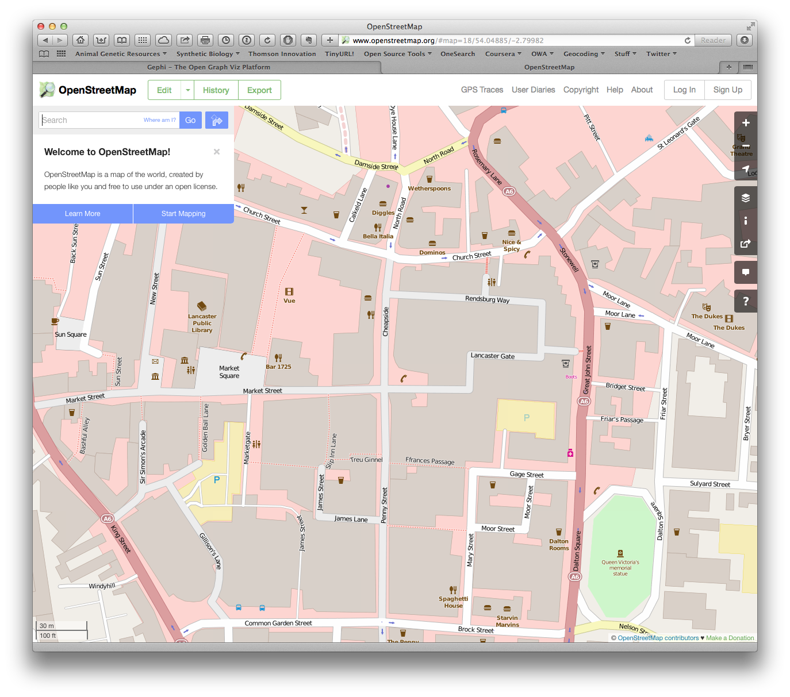Open the map Layers panel

pos(746,198)
